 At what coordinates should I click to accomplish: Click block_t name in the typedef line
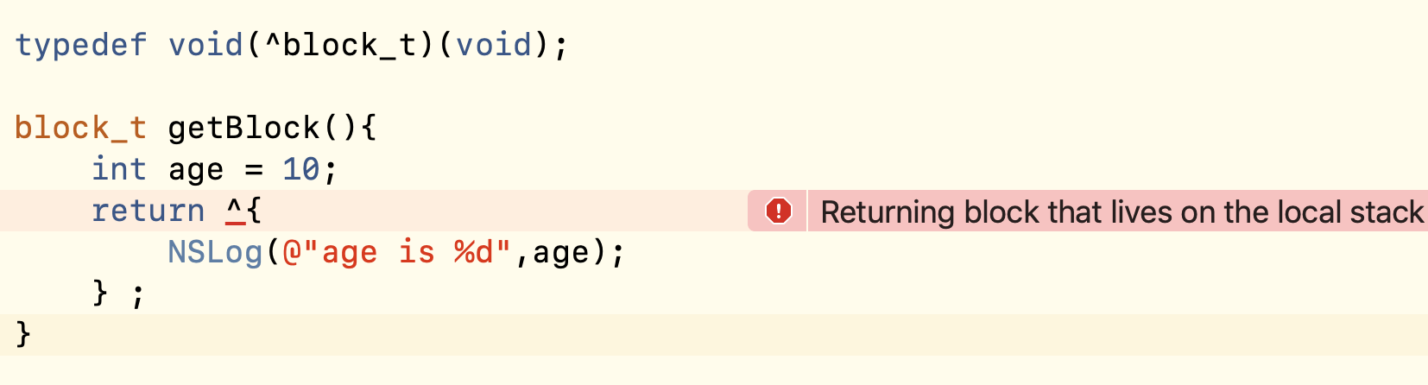tap(350, 45)
